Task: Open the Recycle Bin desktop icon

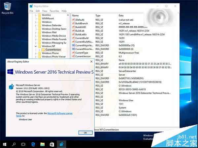Action: click(x=8, y=8)
